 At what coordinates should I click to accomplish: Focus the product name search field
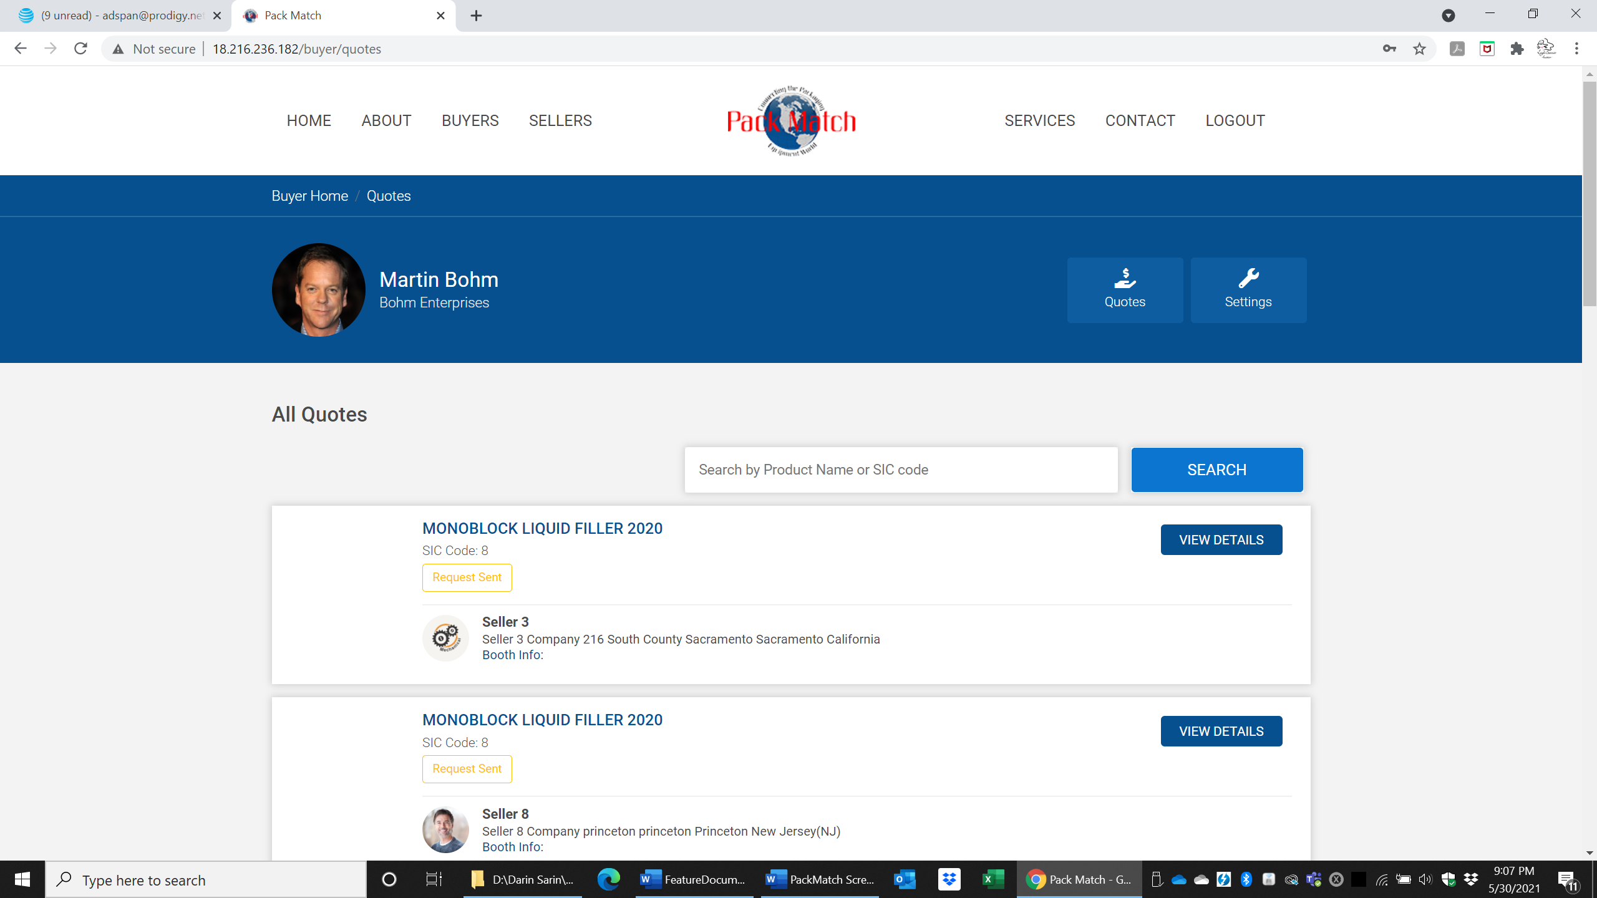[x=900, y=470]
